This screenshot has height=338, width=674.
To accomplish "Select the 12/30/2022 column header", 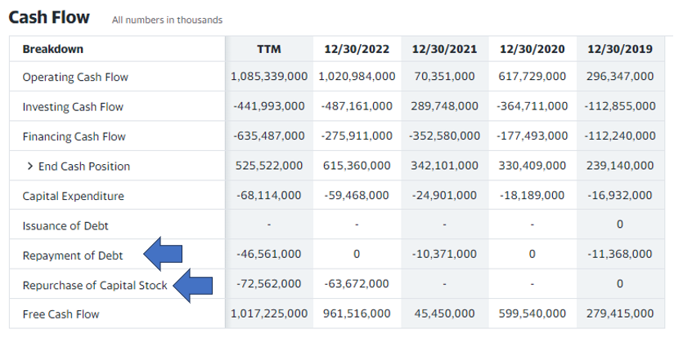I will 357,49.
